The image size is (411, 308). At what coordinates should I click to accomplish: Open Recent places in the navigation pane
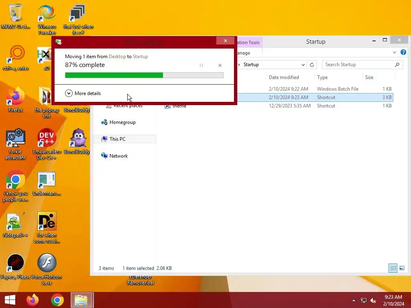coord(124,106)
